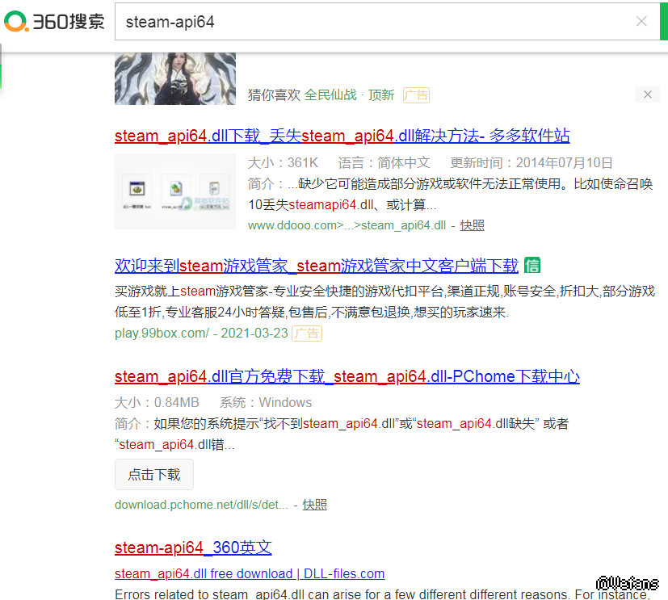Open the PChome下载中心 steam_api64.dll result

pos(347,376)
